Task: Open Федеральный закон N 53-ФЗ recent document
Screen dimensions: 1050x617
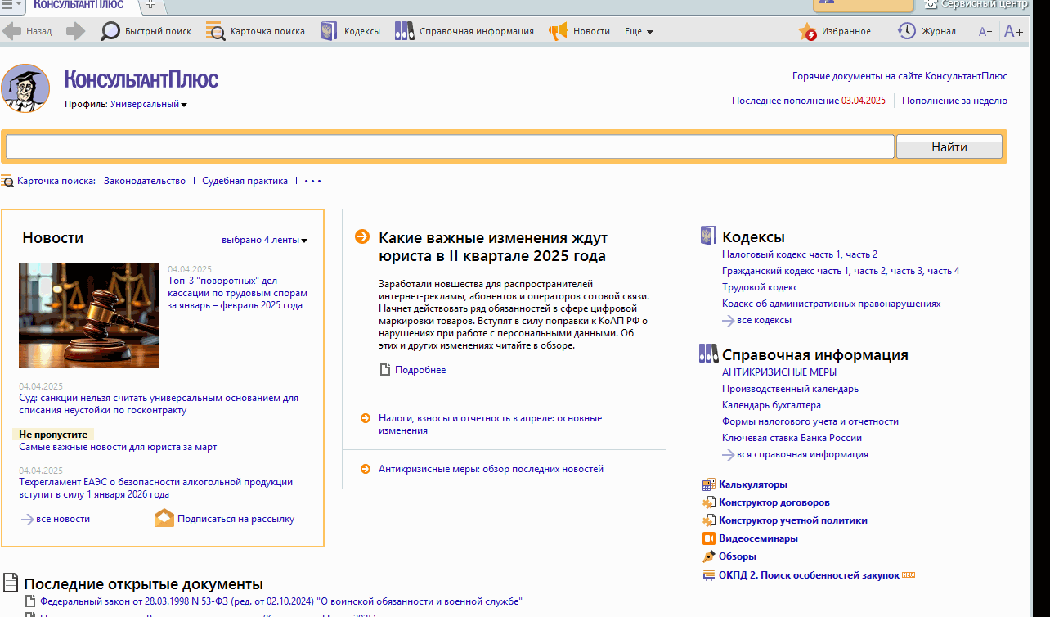Action: [280, 601]
